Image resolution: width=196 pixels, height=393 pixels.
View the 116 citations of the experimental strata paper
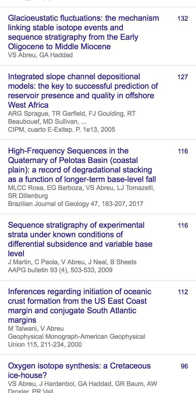tap(183, 226)
